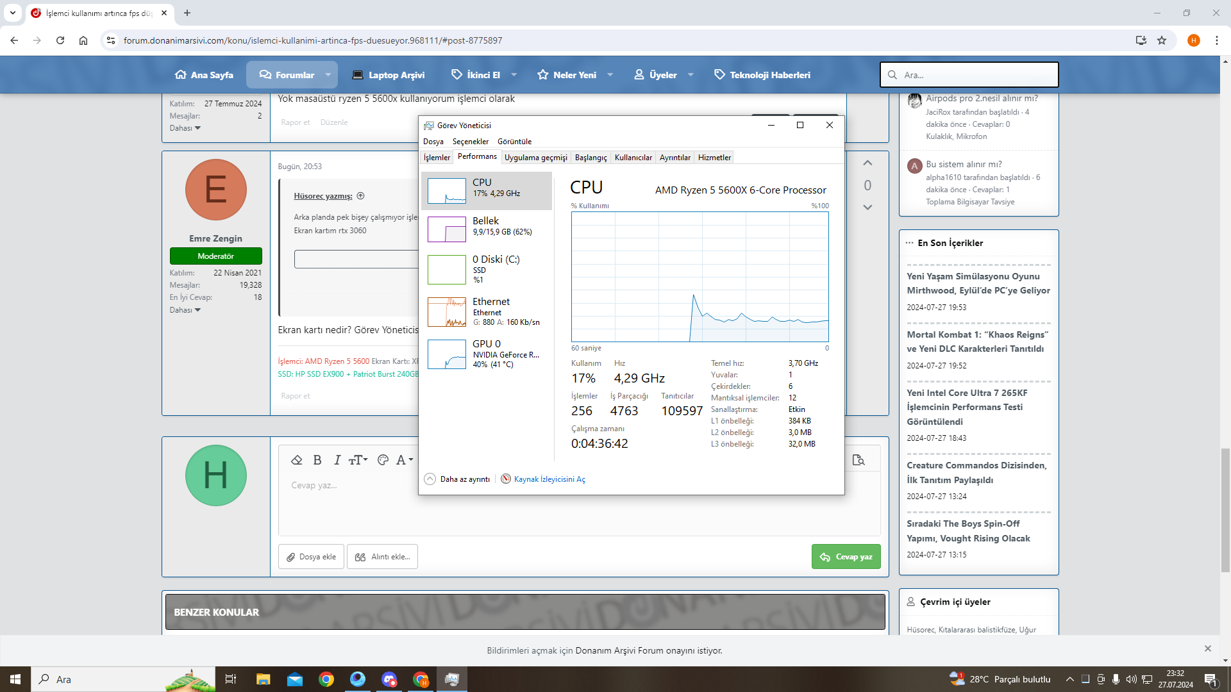Click the Daha az ayrıntı collapse toggle

click(x=456, y=479)
